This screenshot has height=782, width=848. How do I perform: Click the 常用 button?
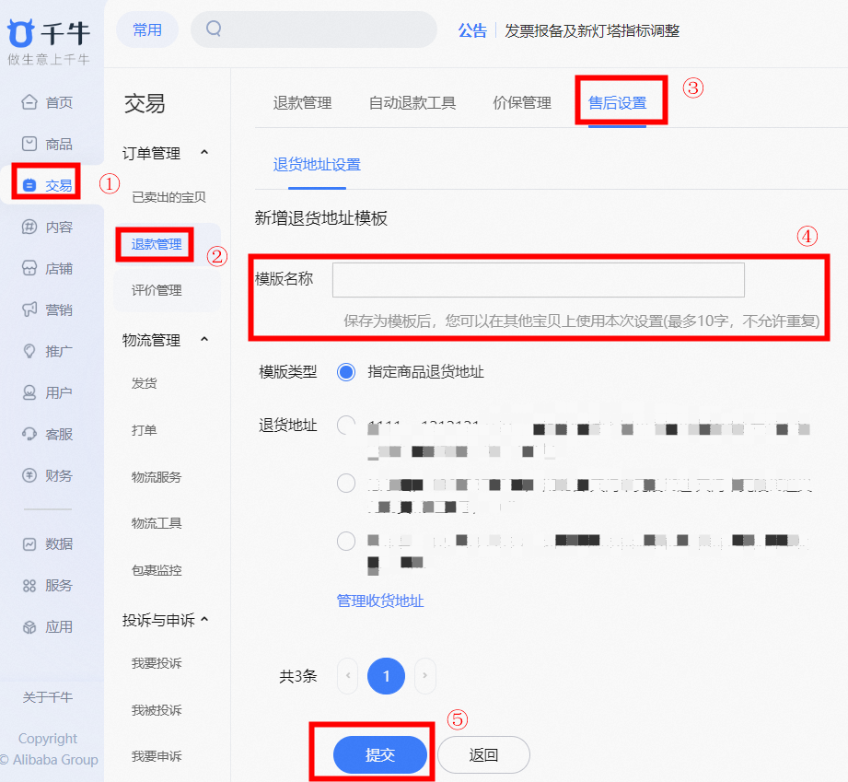click(147, 29)
